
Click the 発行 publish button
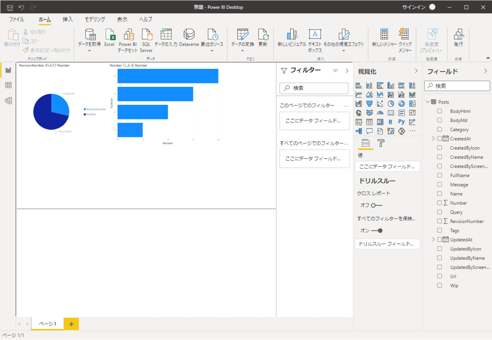pyautogui.click(x=458, y=38)
